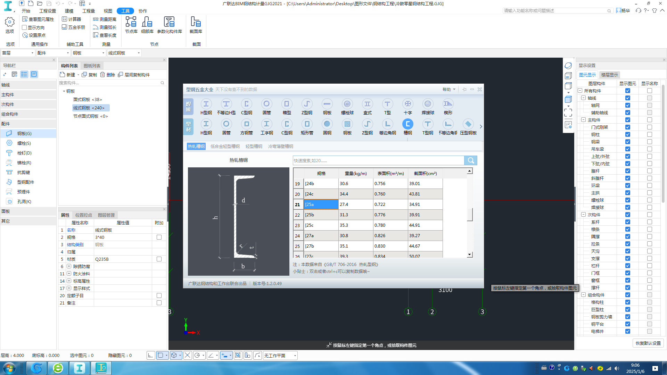This screenshot has height=375, width=667.
Task: Switch to 轻型槽钢 tab
Action: tap(254, 147)
